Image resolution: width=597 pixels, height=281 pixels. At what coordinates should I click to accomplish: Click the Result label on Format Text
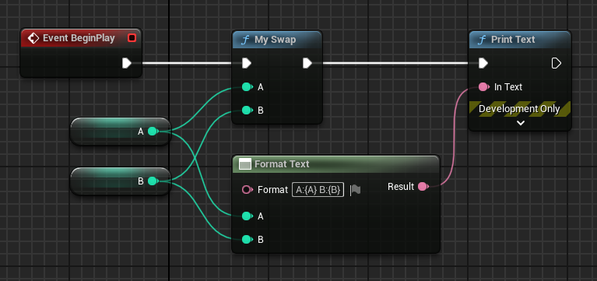click(401, 187)
